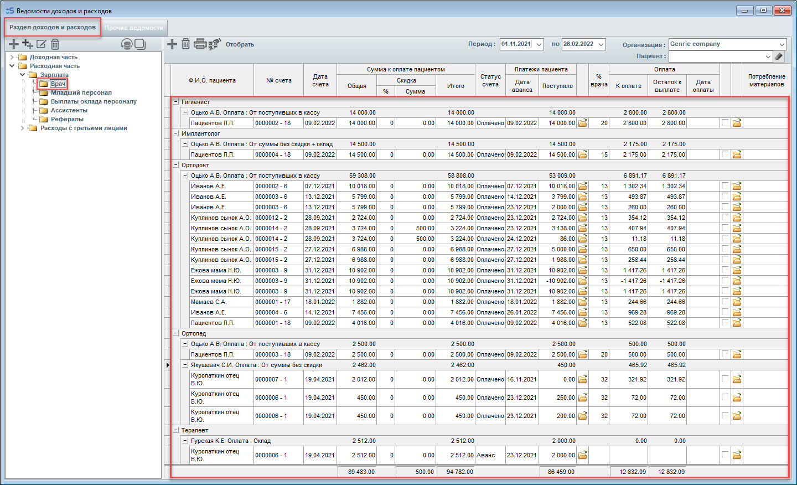This screenshot has width=797, height=485.
Task: Click the edit section pencil icon
Action: pos(42,44)
